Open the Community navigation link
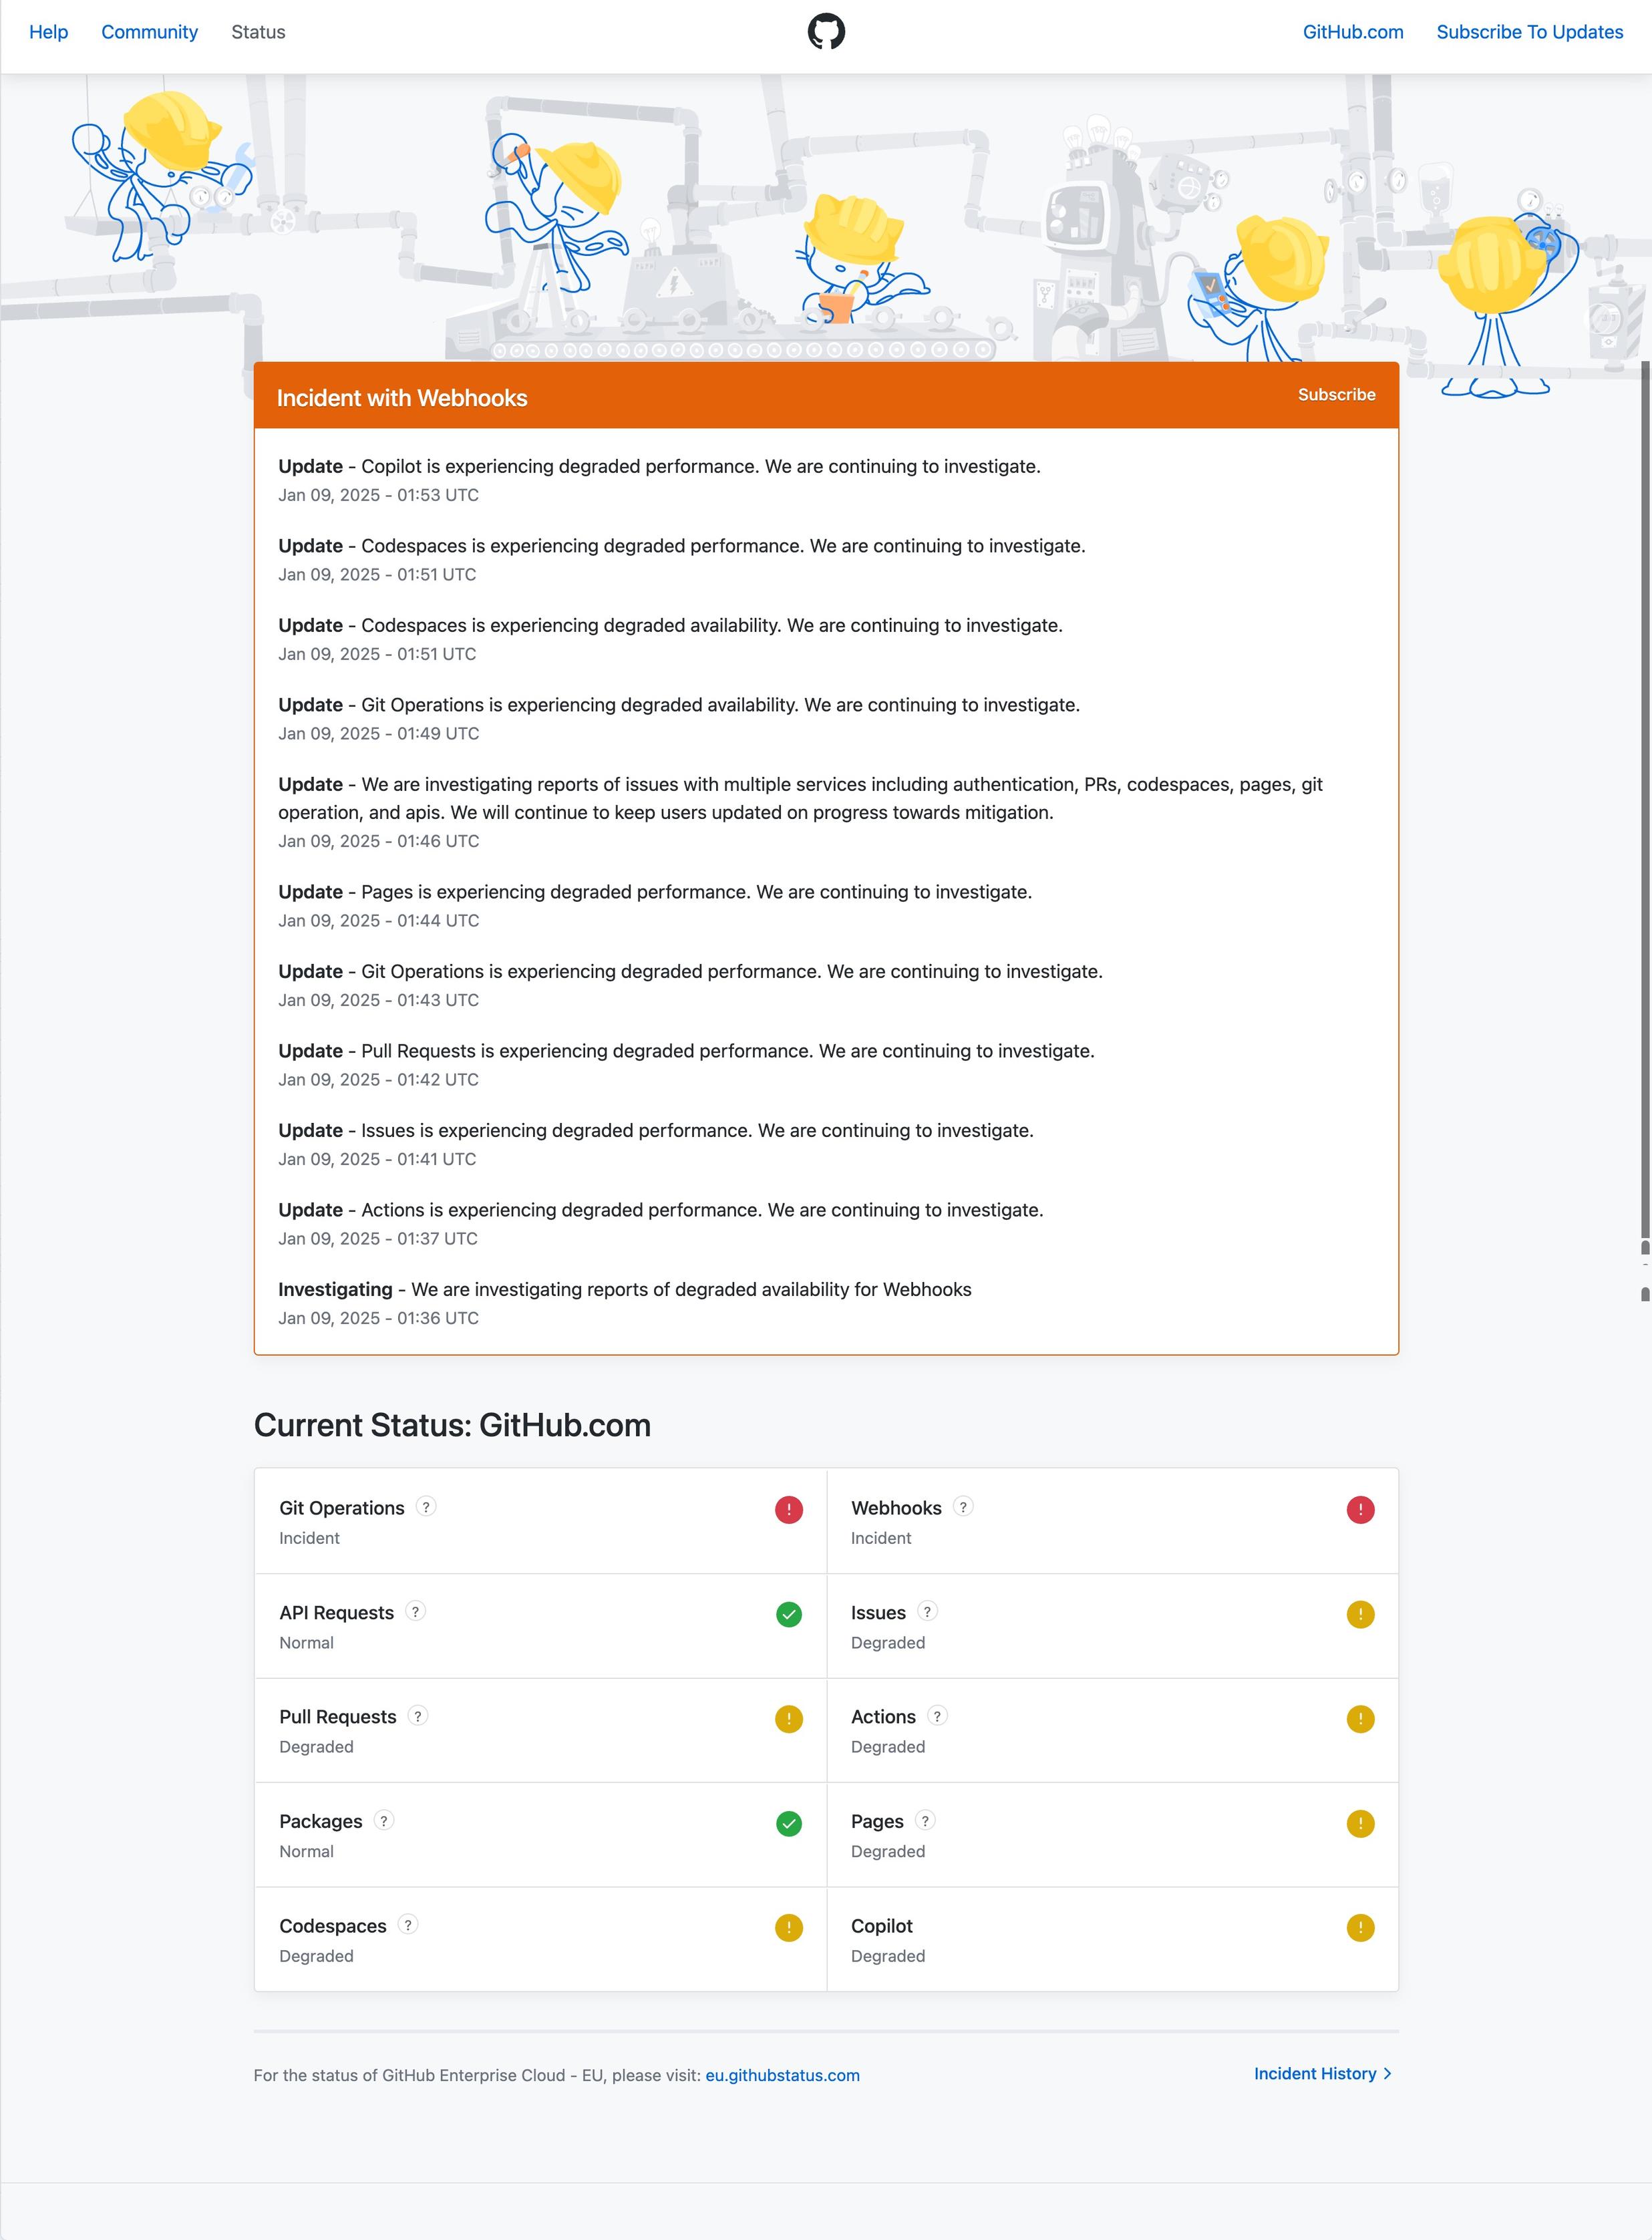The height and width of the screenshot is (2240, 1652). [150, 32]
